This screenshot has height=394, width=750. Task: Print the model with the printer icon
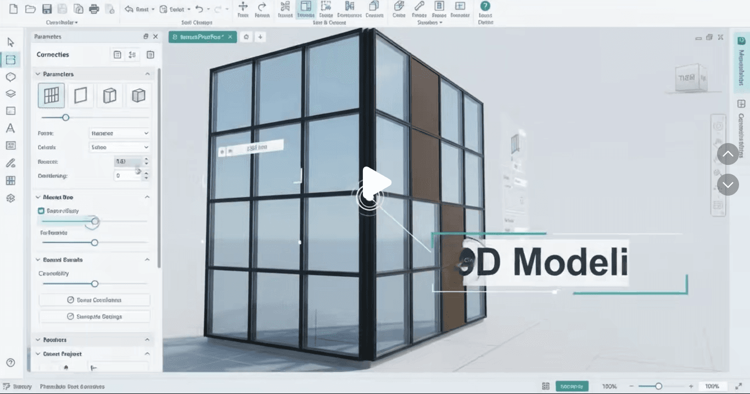94,9
